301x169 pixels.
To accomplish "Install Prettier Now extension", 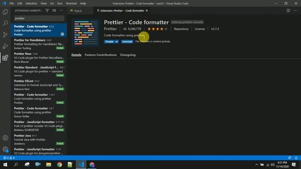I will 60,61.
